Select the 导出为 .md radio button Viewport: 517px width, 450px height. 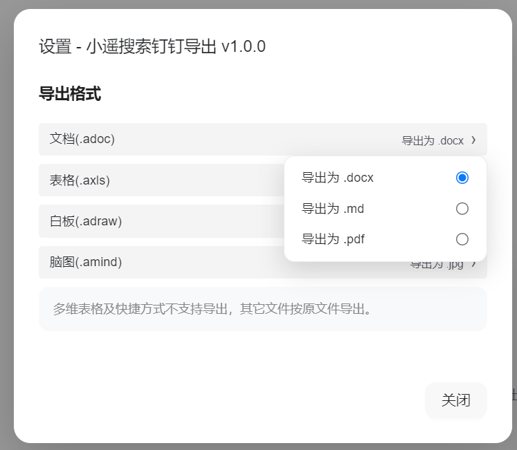(x=462, y=209)
